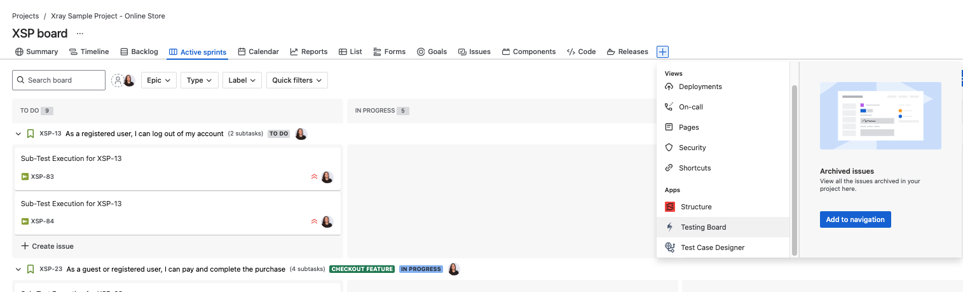This screenshot has height=292, width=963.
Task: Open the Label filter dropdown
Action: 242,80
